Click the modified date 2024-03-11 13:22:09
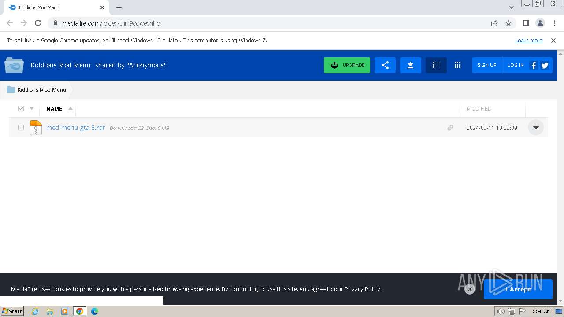Viewport: 564px width, 317px height. click(492, 128)
